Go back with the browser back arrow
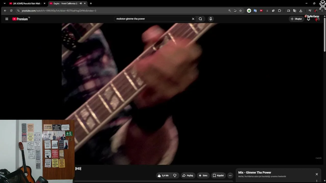The height and width of the screenshot is (183, 326). (5, 11)
